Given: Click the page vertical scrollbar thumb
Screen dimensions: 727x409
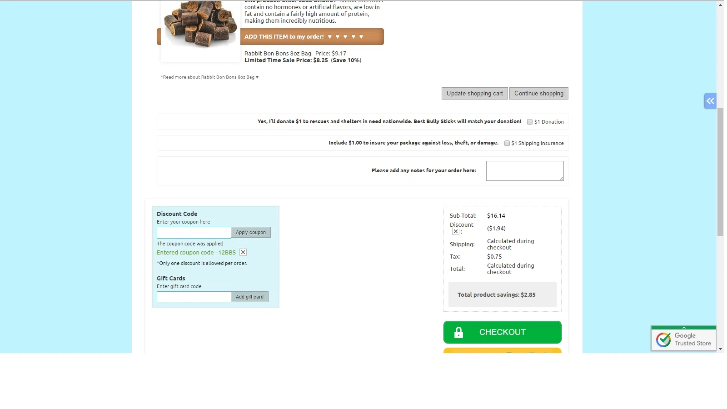Looking at the screenshot, I should click(721, 172).
